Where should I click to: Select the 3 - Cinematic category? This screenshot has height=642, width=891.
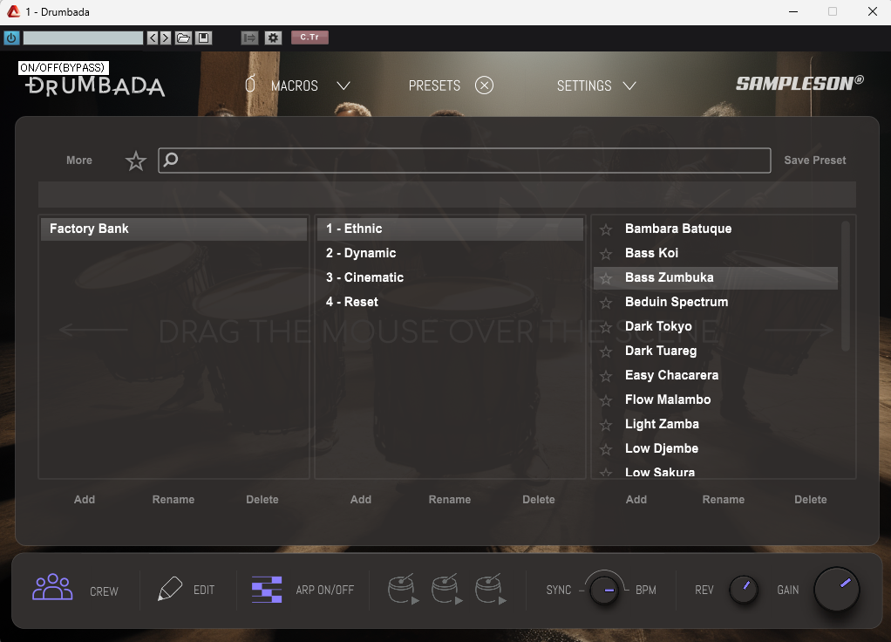click(x=450, y=277)
